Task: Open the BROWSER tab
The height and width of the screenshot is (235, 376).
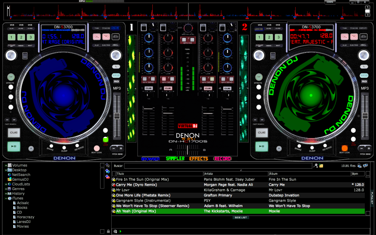Action: [x=151, y=159]
